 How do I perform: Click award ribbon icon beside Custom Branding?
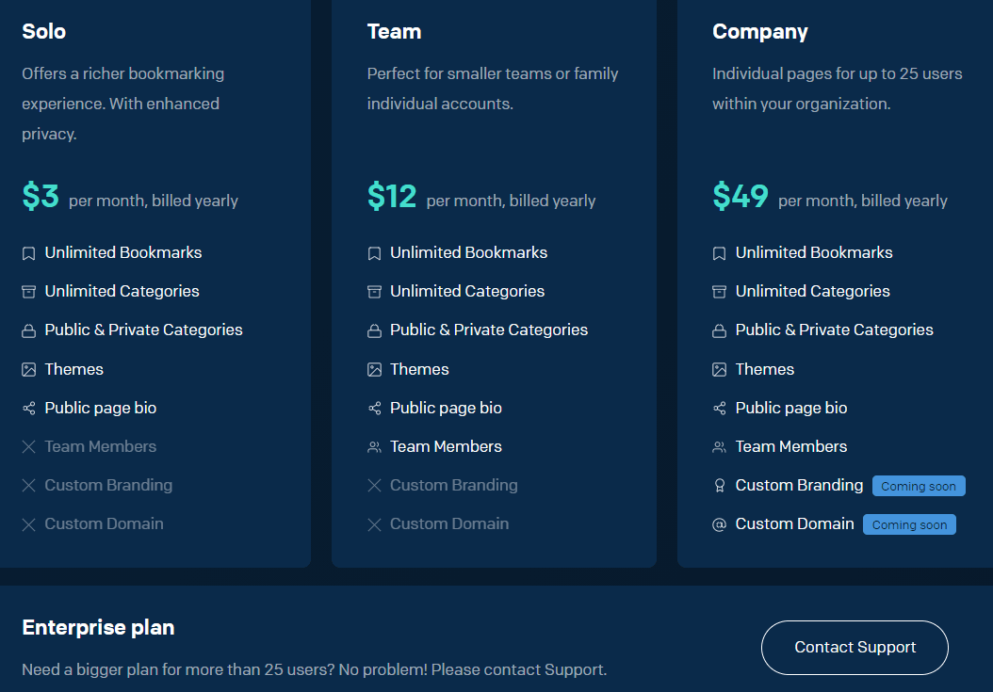pos(720,486)
